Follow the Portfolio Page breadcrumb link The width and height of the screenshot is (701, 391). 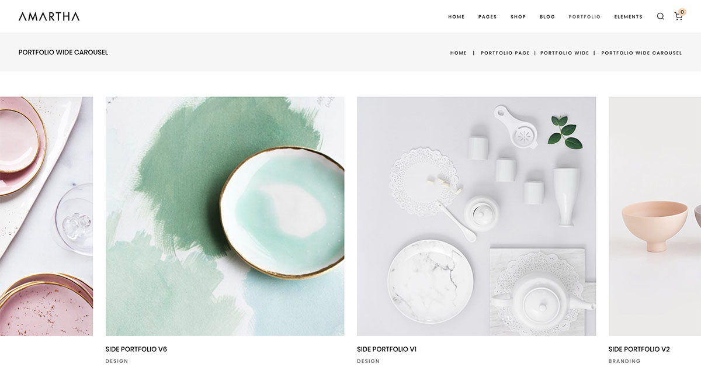(x=505, y=53)
